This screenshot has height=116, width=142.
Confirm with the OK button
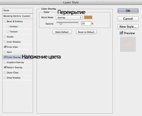tap(128, 11)
